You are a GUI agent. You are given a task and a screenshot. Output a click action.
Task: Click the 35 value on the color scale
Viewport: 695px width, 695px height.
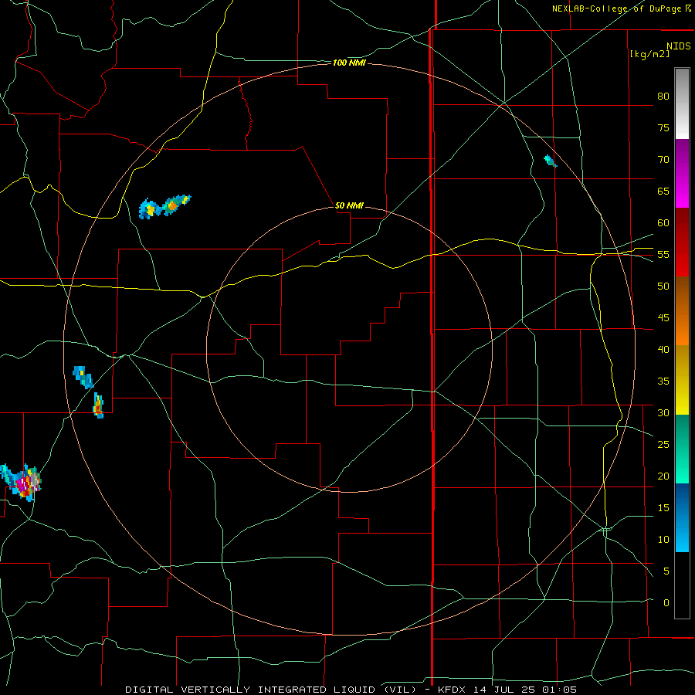pos(663,381)
